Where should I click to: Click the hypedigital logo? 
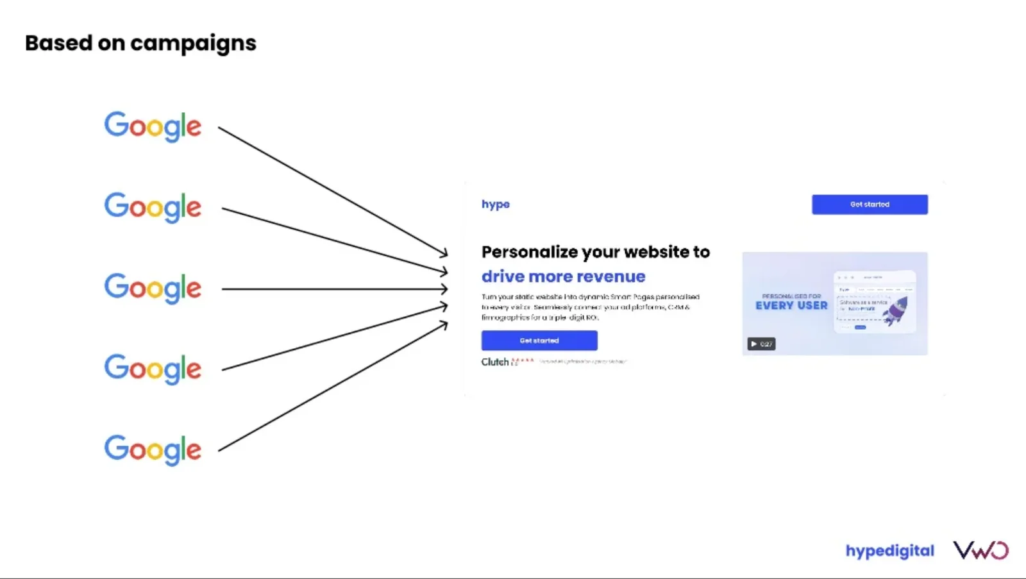pos(889,551)
